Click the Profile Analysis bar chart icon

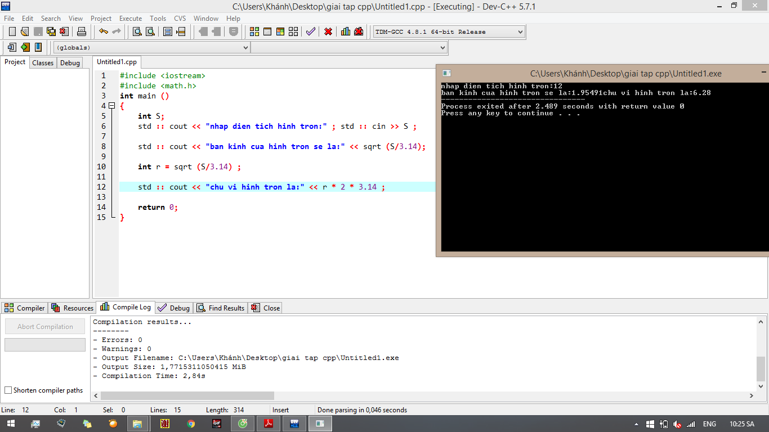[x=345, y=31]
